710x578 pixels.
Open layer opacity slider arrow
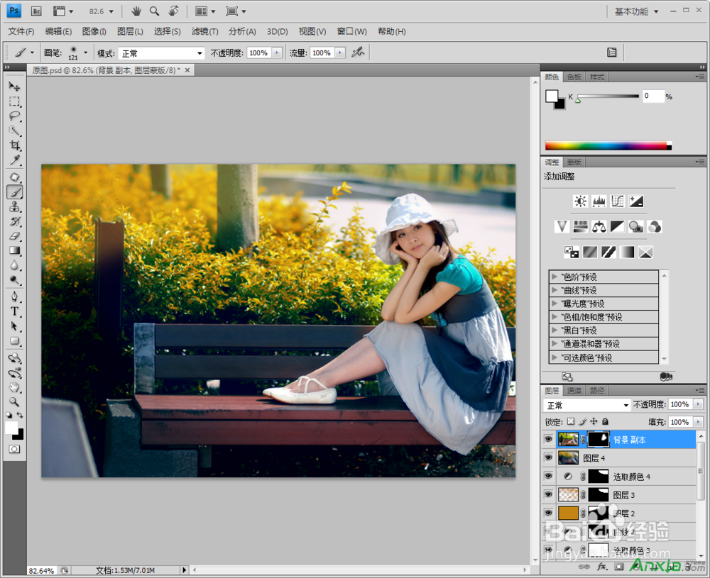[698, 404]
